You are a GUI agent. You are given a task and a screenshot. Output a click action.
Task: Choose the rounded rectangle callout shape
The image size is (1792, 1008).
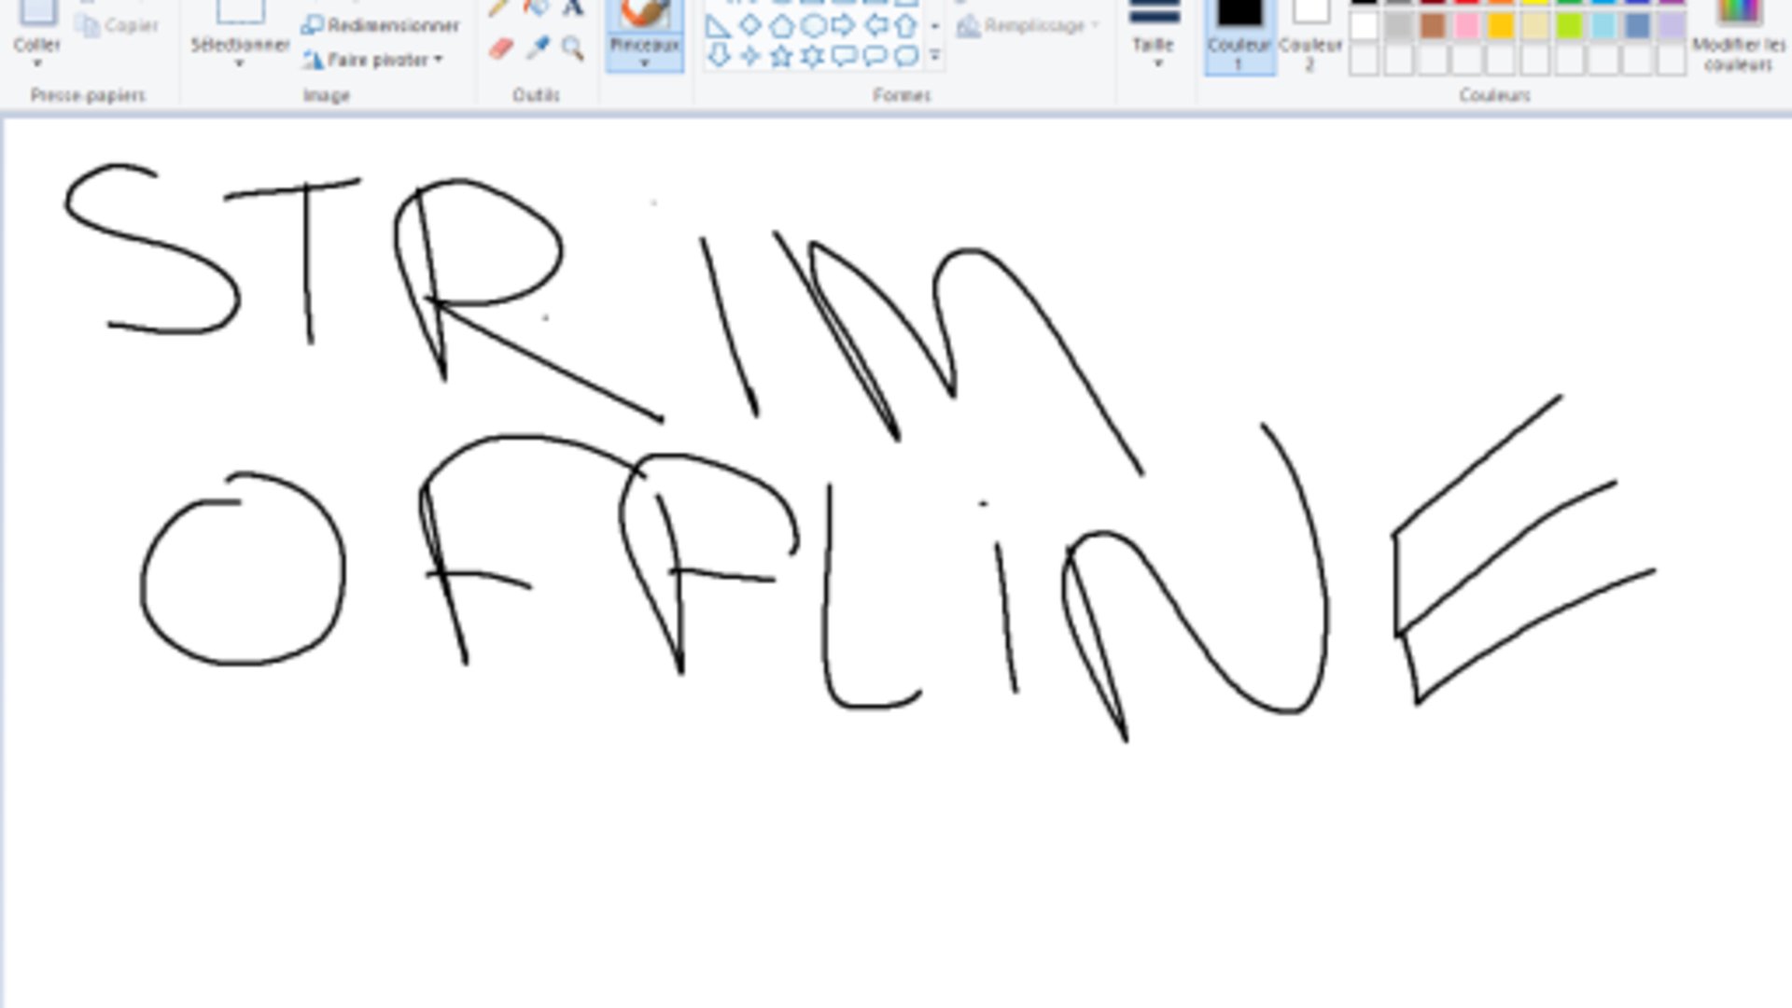pos(844,57)
